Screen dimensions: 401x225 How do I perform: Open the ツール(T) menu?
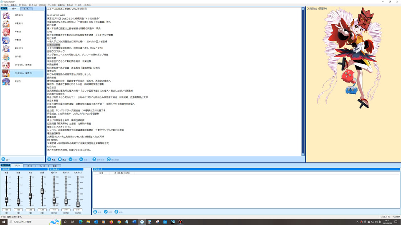[78, 5]
